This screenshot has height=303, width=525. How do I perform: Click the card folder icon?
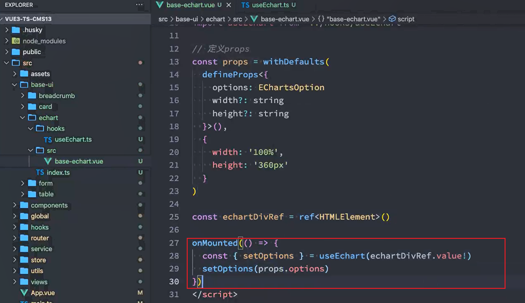point(32,106)
